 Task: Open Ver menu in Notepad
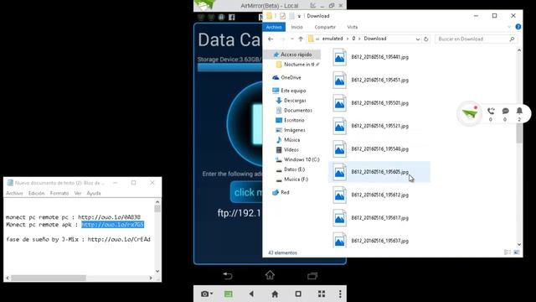pyautogui.click(x=78, y=193)
